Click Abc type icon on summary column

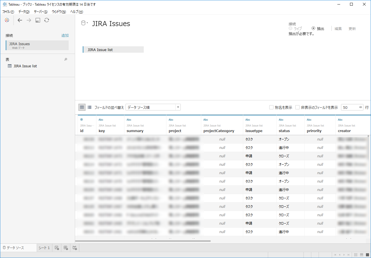click(x=129, y=120)
